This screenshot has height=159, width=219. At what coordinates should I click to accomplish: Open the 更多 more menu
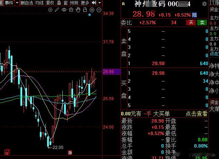[x=85, y=3]
